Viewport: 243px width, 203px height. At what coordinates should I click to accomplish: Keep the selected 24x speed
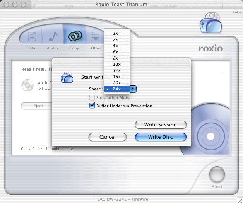click(x=117, y=89)
